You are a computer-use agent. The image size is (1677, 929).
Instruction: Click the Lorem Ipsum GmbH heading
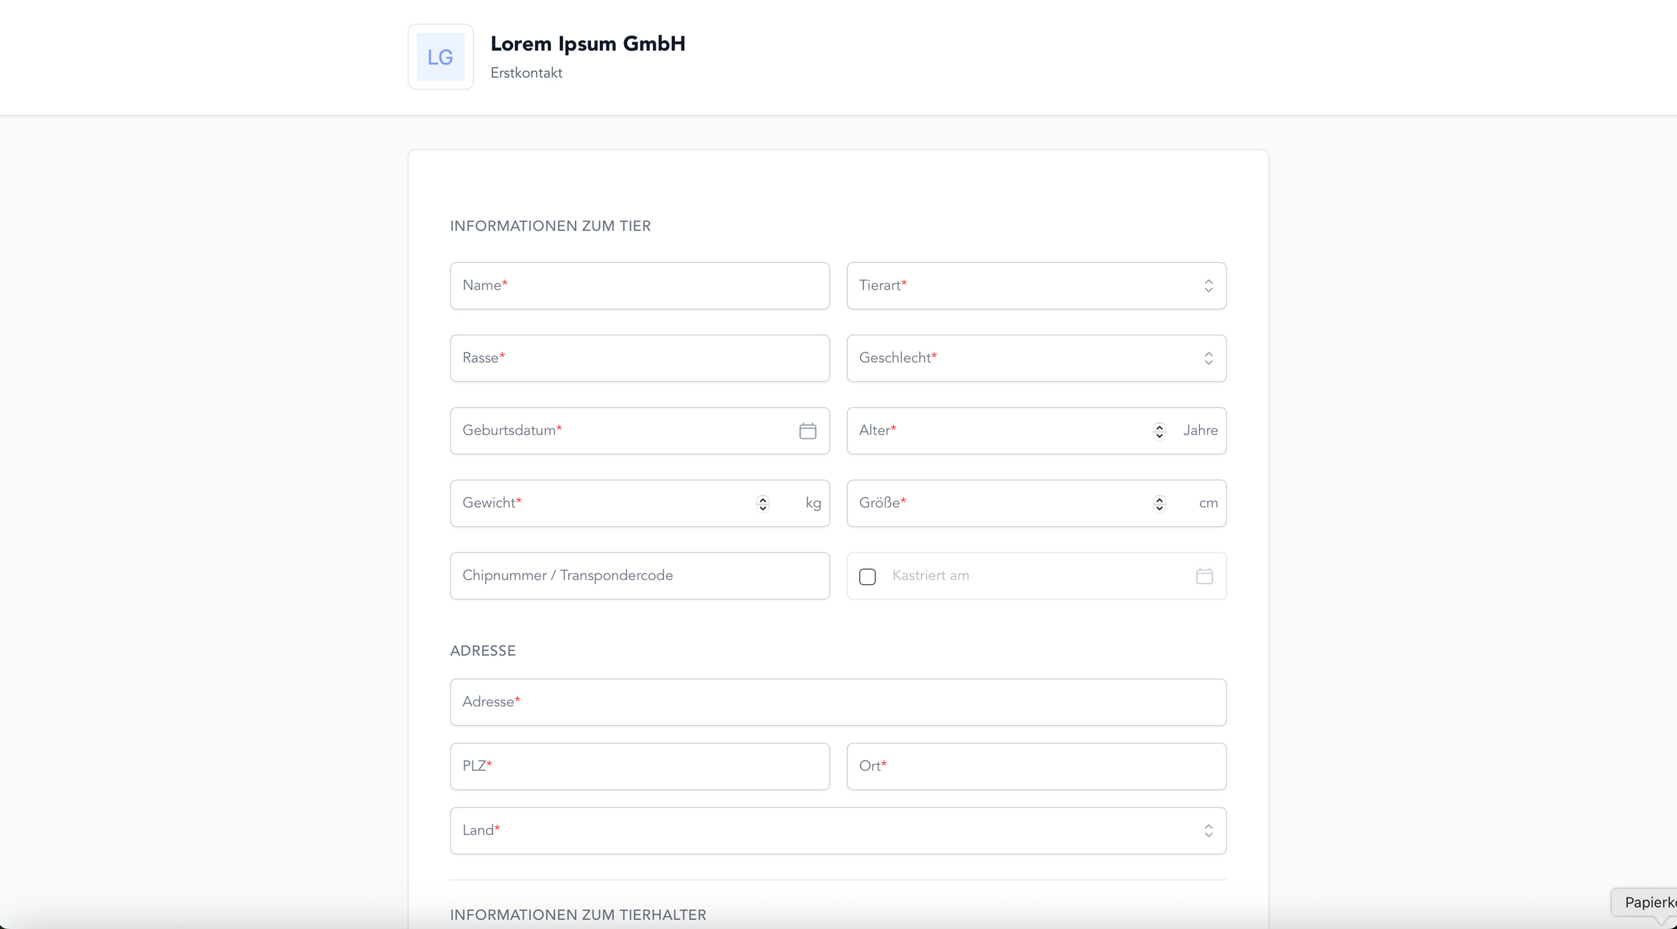(588, 43)
